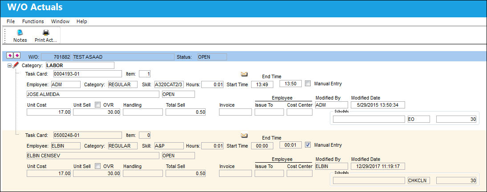The height and width of the screenshot is (192, 487).
Task: Click Category REGULAR field in ELBIN record
Action: tap(123, 146)
